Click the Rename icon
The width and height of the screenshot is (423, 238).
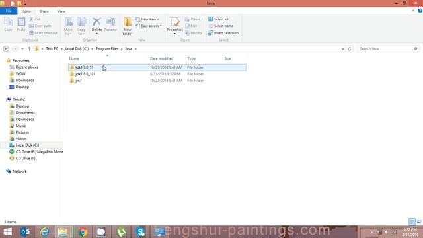point(110,22)
